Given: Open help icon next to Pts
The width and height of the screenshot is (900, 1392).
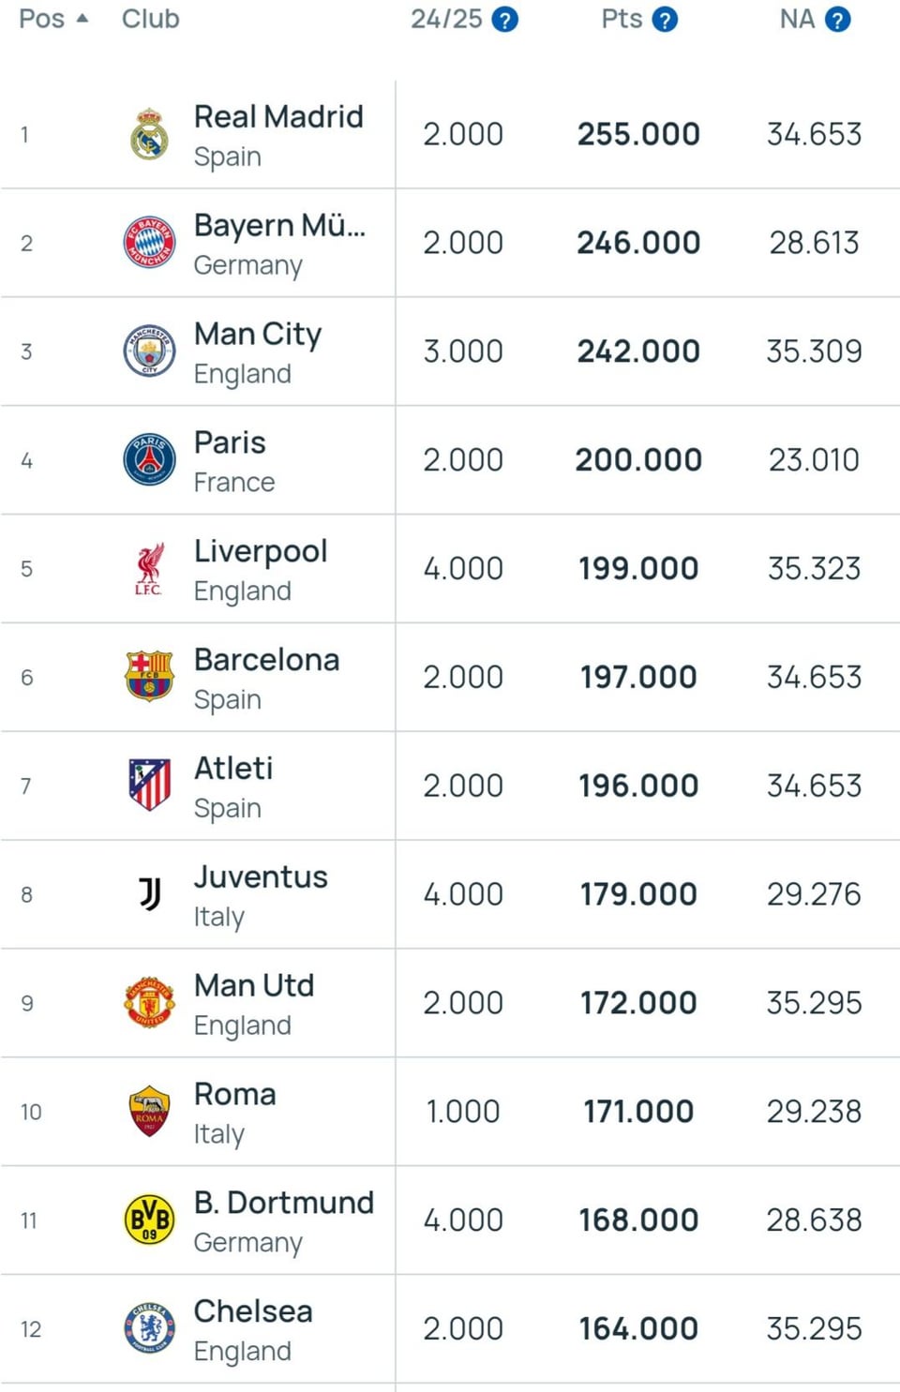Looking at the screenshot, I should [665, 20].
